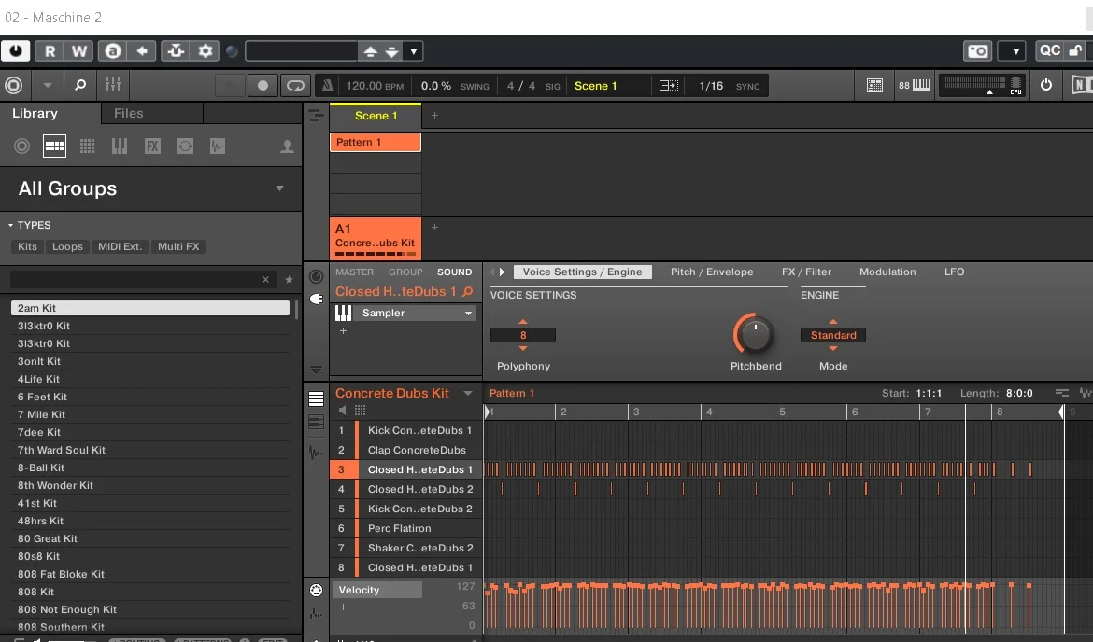Switch to the Files tab

coord(128,114)
